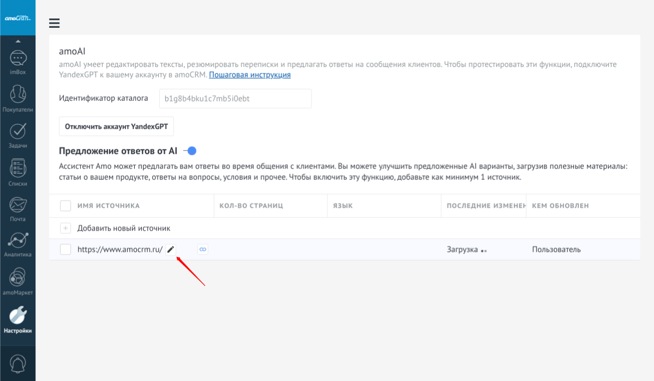Click Отключить аккаунт YandexGPT button
Viewport: 654px width, 381px height.
pos(116,126)
